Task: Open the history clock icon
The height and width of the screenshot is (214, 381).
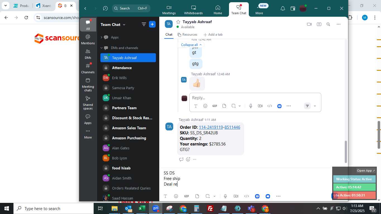Action: pyautogui.click(x=105, y=8)
